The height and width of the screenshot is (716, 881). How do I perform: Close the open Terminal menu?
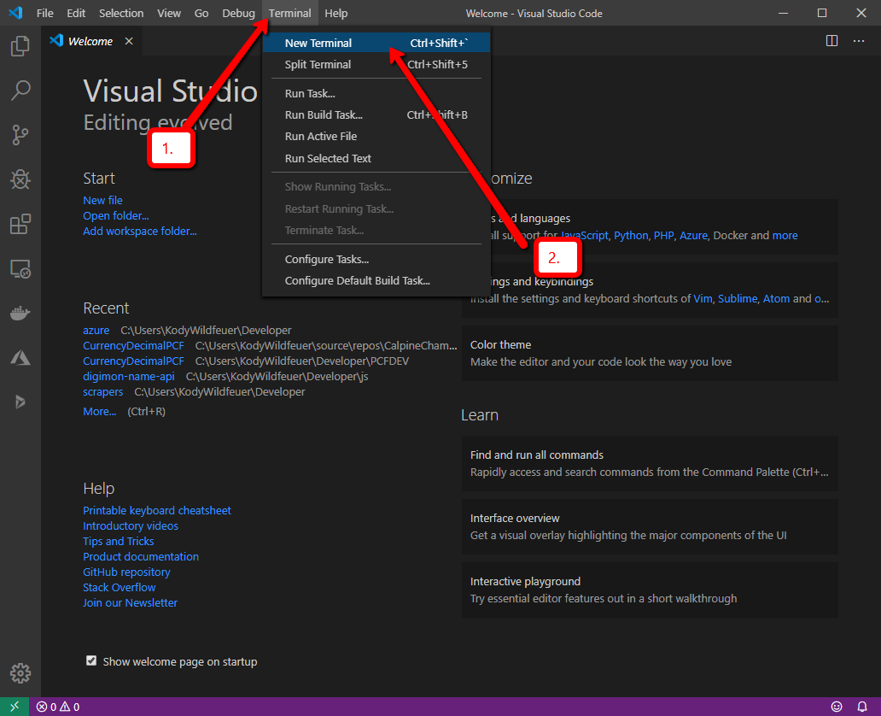(x=290, y=13)
